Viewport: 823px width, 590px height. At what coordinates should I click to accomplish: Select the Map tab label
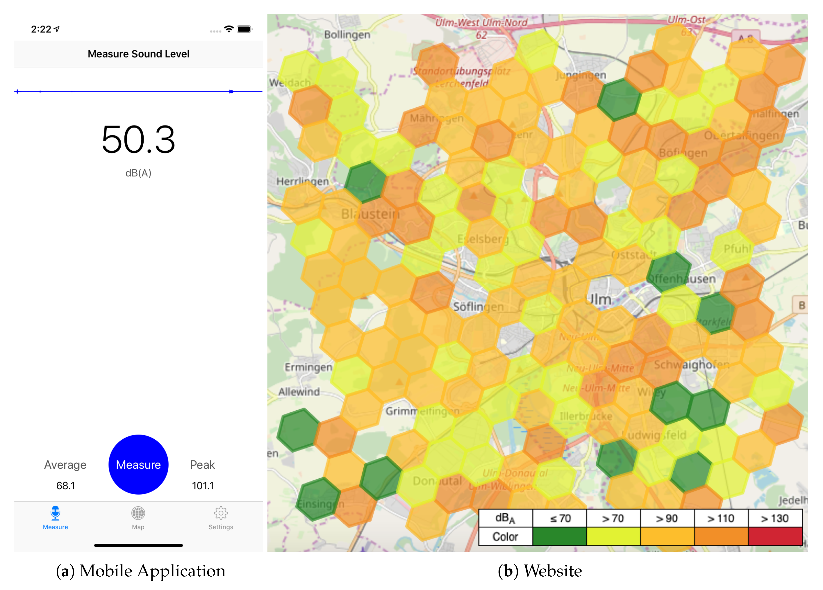click(138, 527)
